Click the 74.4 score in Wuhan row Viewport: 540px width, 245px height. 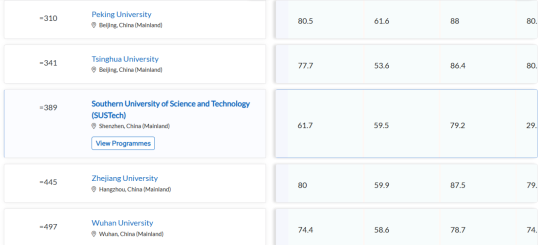click(305, 230)
